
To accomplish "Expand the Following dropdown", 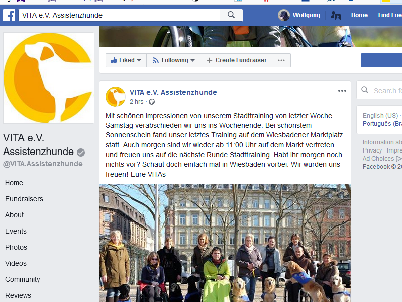I will coord(173,60).
